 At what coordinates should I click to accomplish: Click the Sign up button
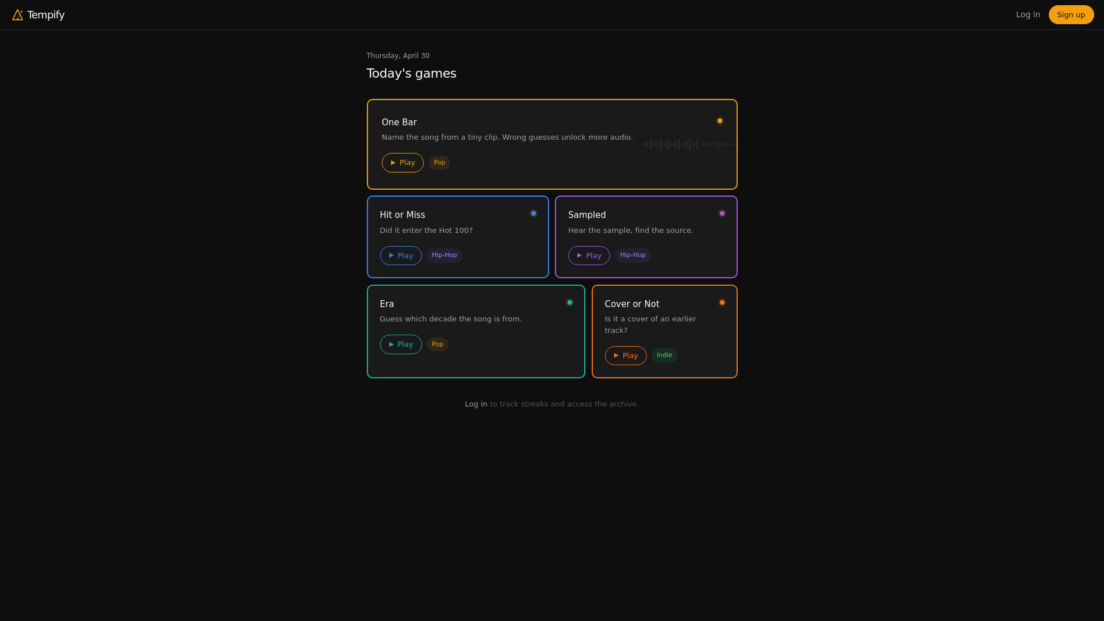point(1071,15)
